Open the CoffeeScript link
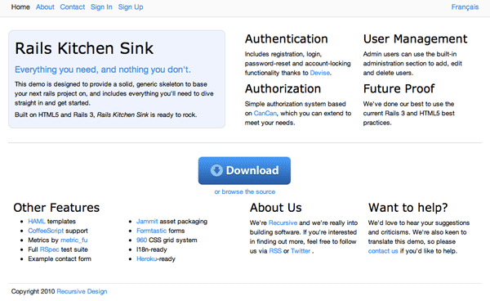This screenshot has width=490, height=301. 46,231
